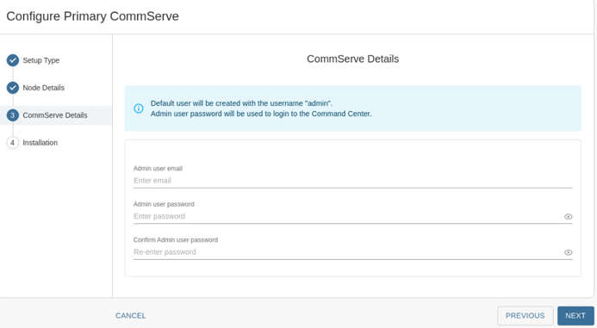The height and width of the screenshot is (328, 597).
Task: Select the step 4 number circle icon
Action: tap(13, 143)
